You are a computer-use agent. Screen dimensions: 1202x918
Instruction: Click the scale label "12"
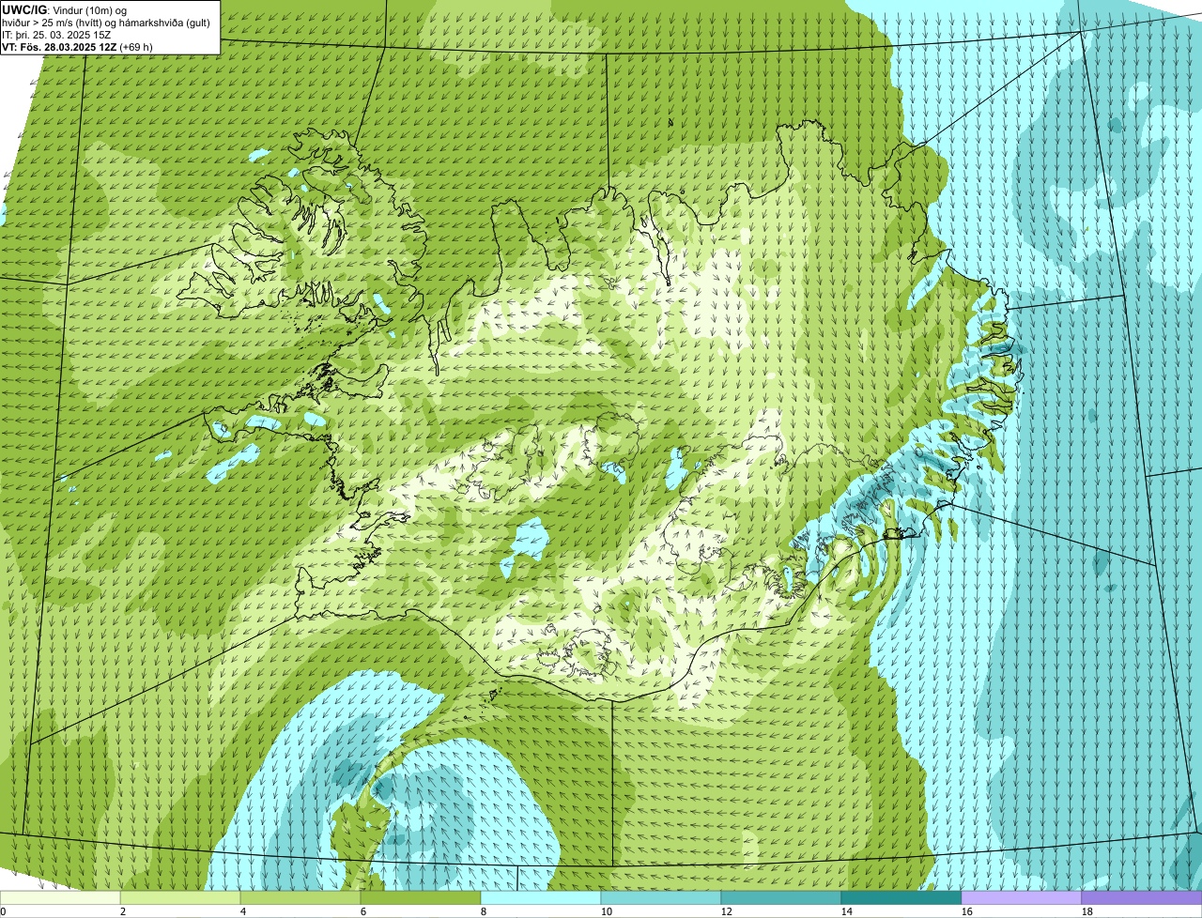click(726, 911)
